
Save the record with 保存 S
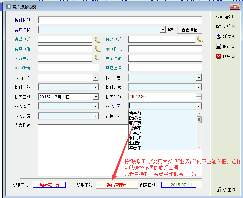[x=225, y=46]
